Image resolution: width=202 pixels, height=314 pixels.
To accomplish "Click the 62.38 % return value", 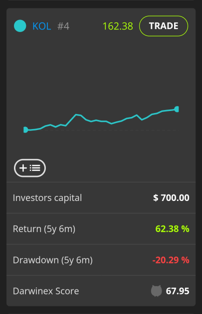I will [x=172, y=229].
